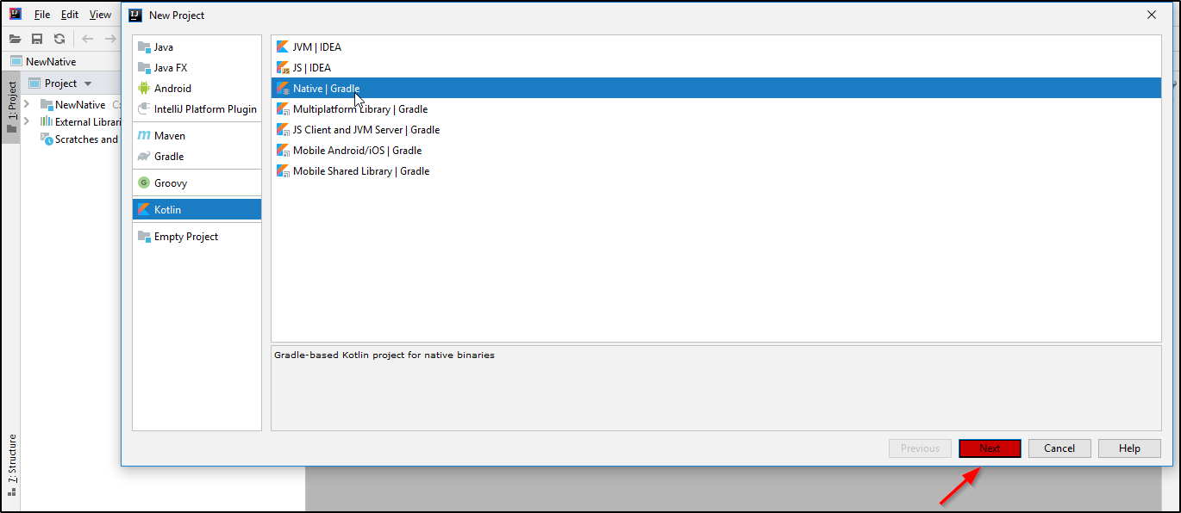The height and width of the screenshot is (513, 1181).
Task: Select JS | IDEA Kotlin template
Action: (x=311, y=68)
